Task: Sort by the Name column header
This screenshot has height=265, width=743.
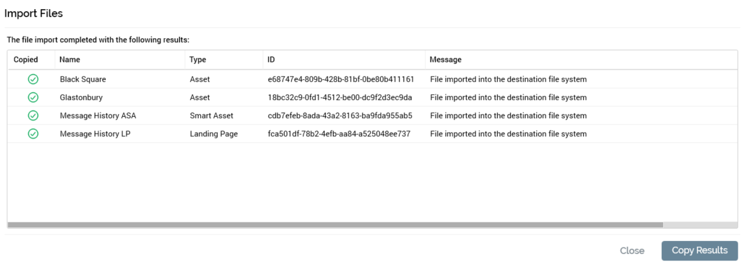Action: click(x=70, y=60)
